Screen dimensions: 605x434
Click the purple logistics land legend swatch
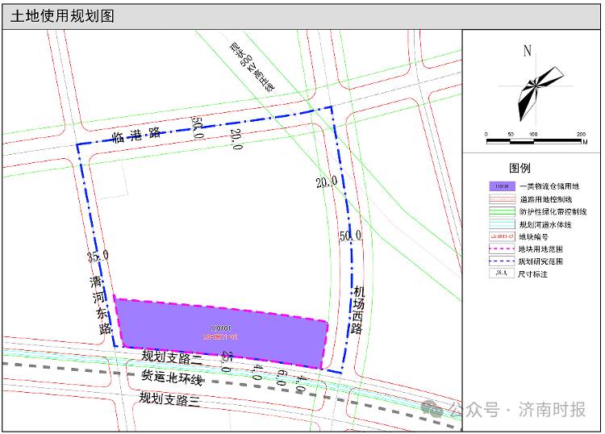501,186
